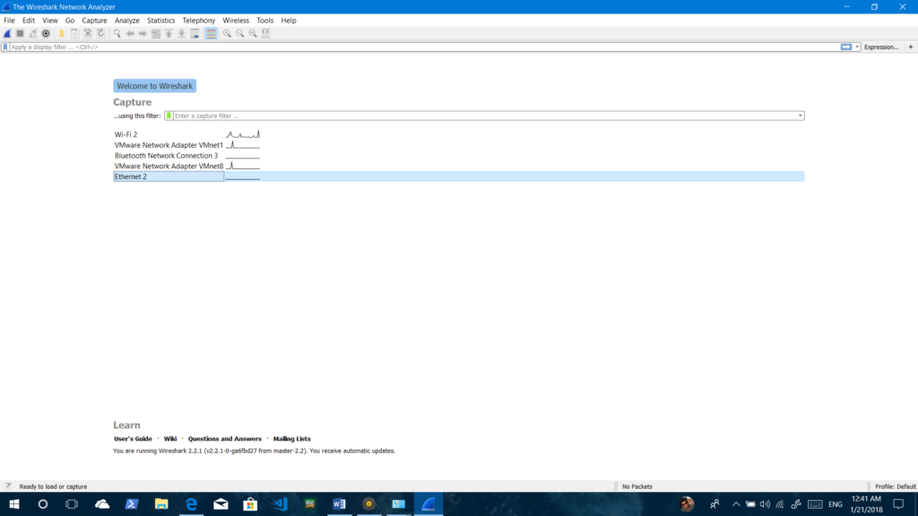Click the Find packet magnifier icon
Viewport: 918px width, 516px height.
click(117, 33)
